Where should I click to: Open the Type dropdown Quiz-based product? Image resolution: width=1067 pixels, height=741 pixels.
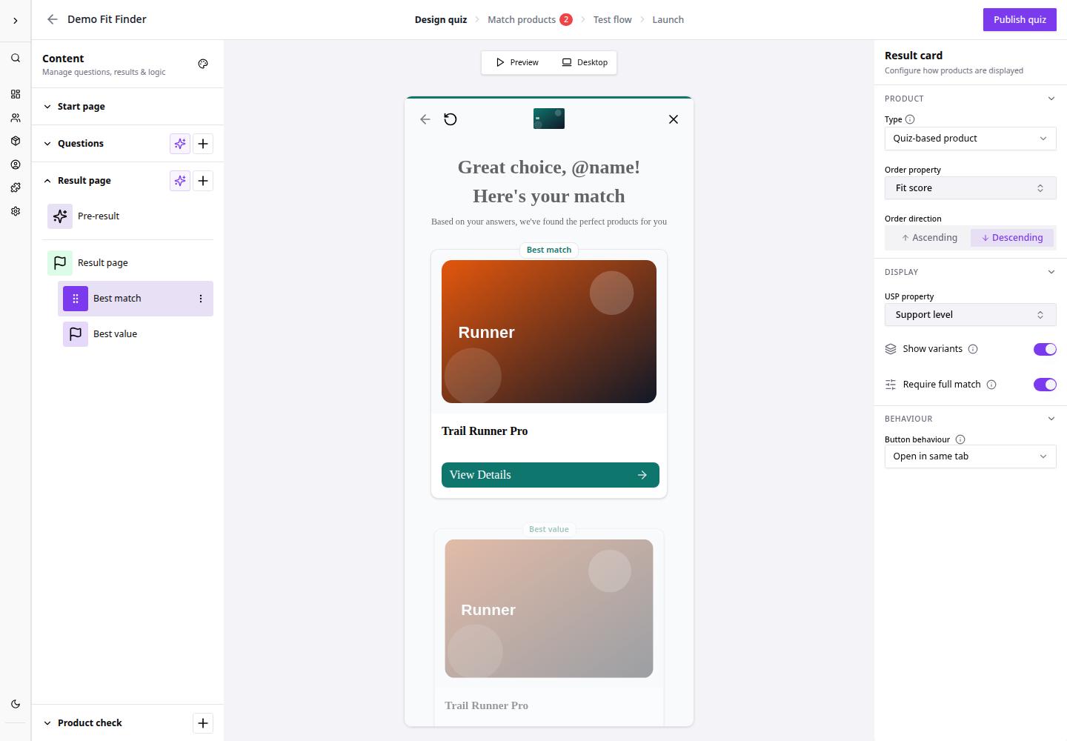(971, 139)
